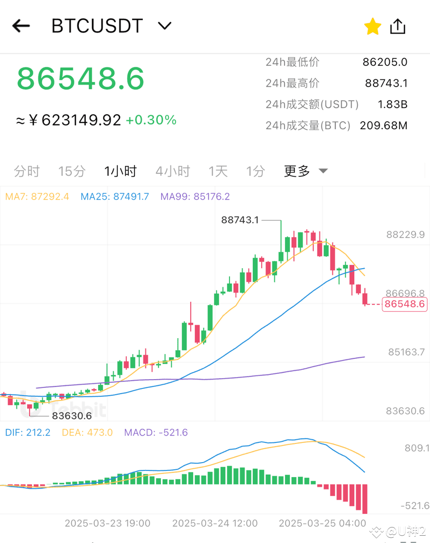Toggle the MACD histogram display
The height and width of the screenshot is (543, 430).
155,432
